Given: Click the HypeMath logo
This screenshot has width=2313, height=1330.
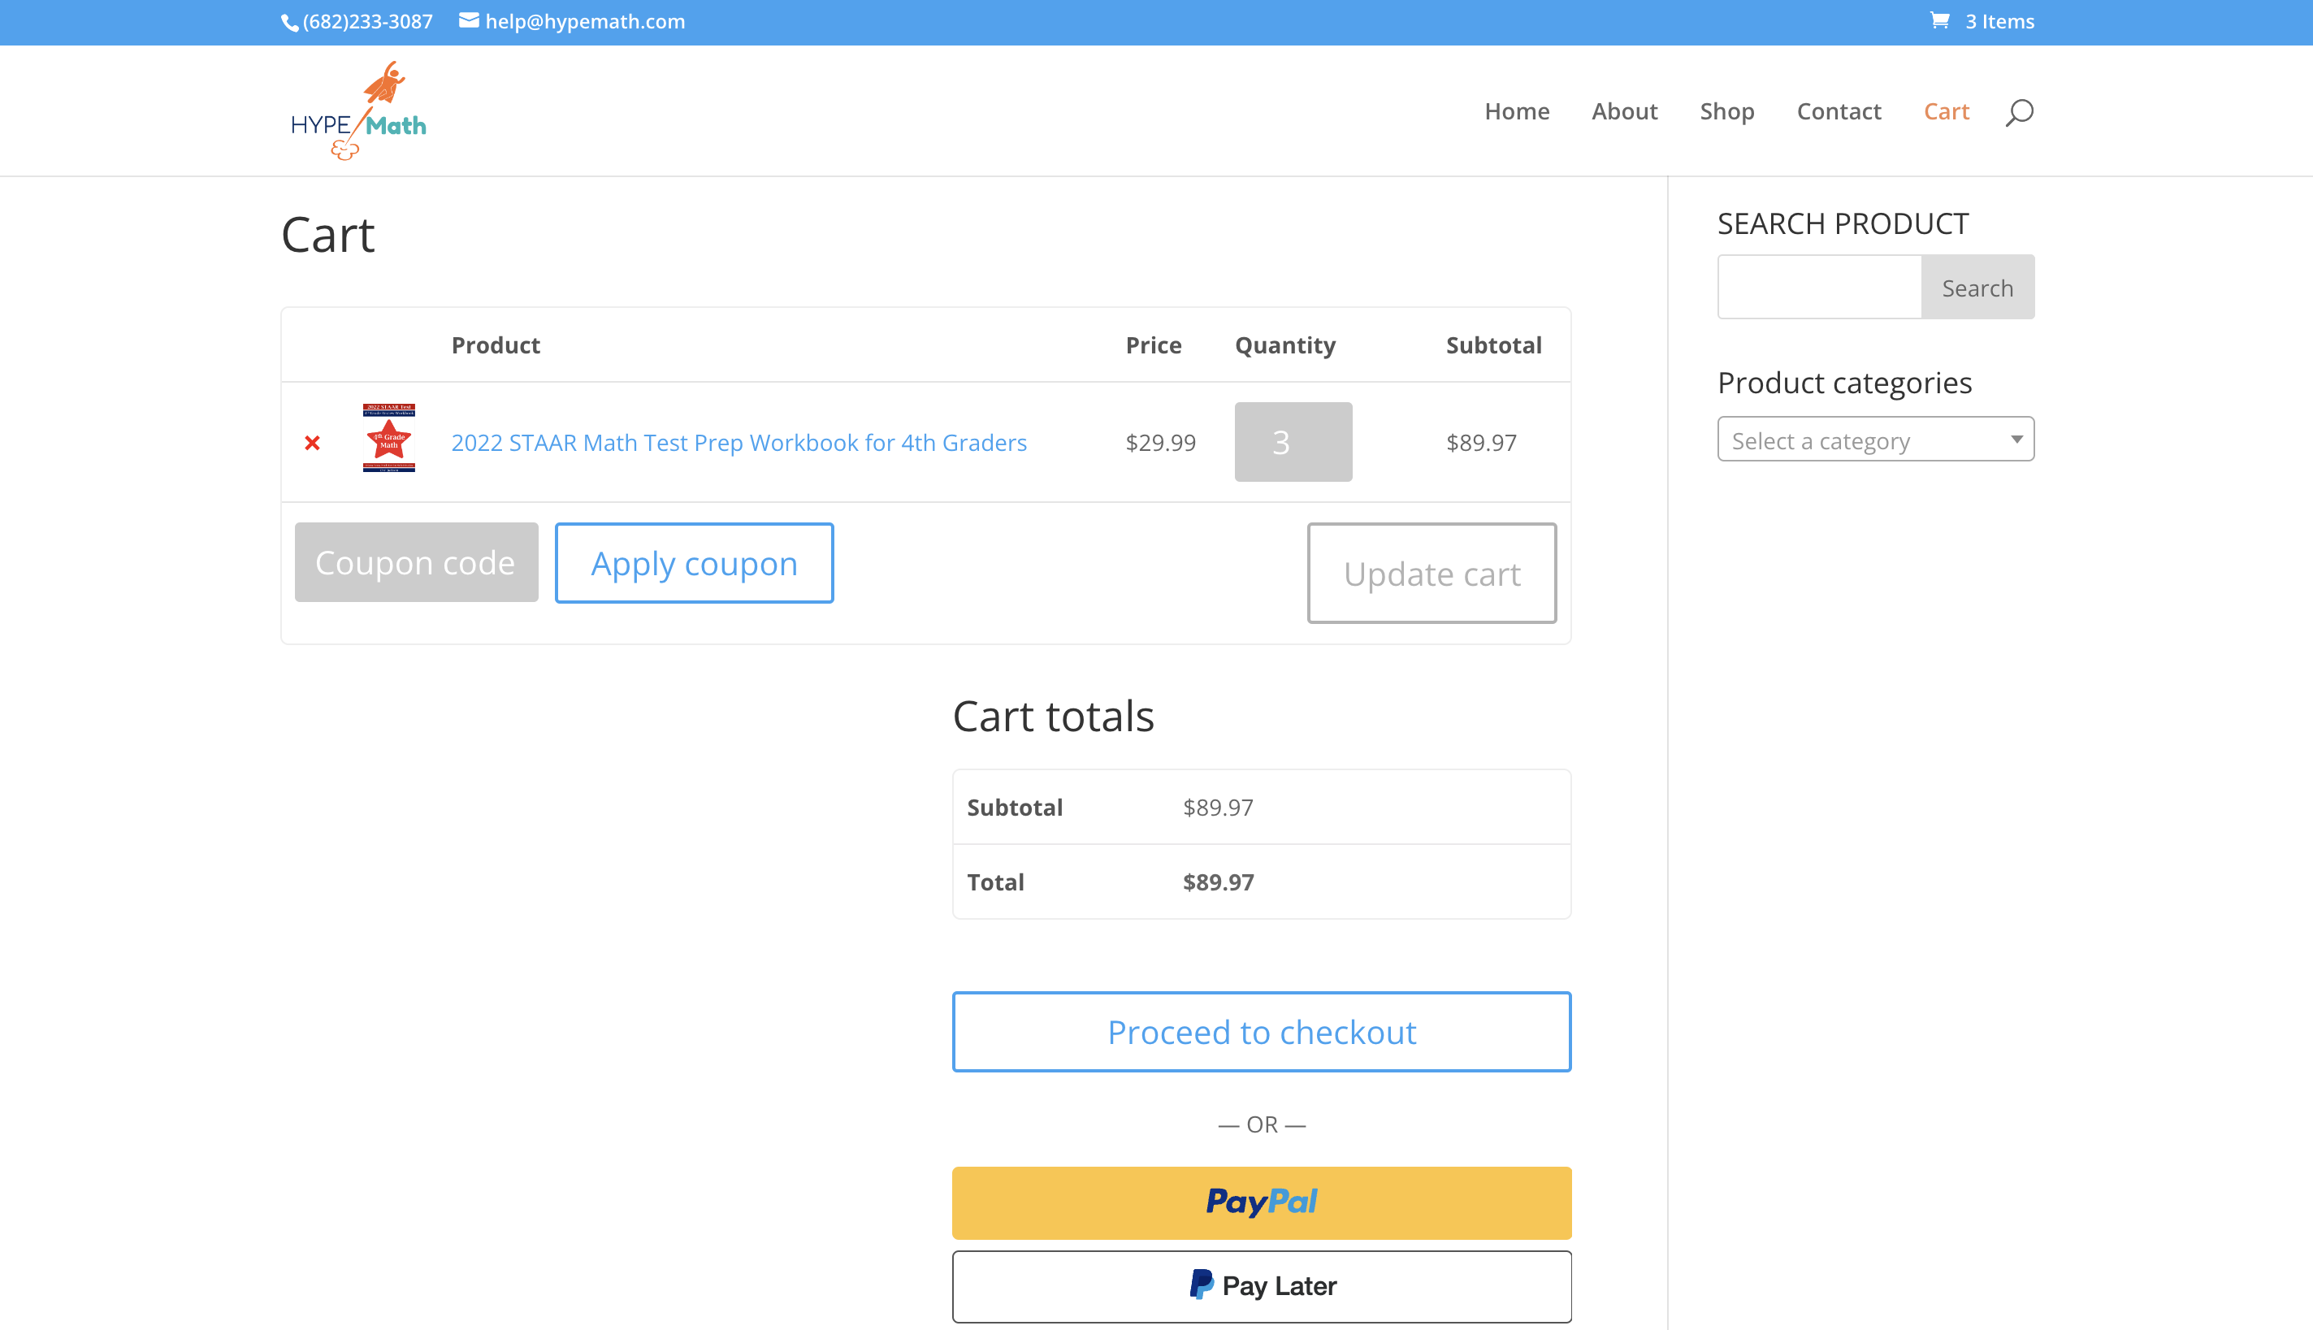Looking at the screenshot, I should coord(358,110).
